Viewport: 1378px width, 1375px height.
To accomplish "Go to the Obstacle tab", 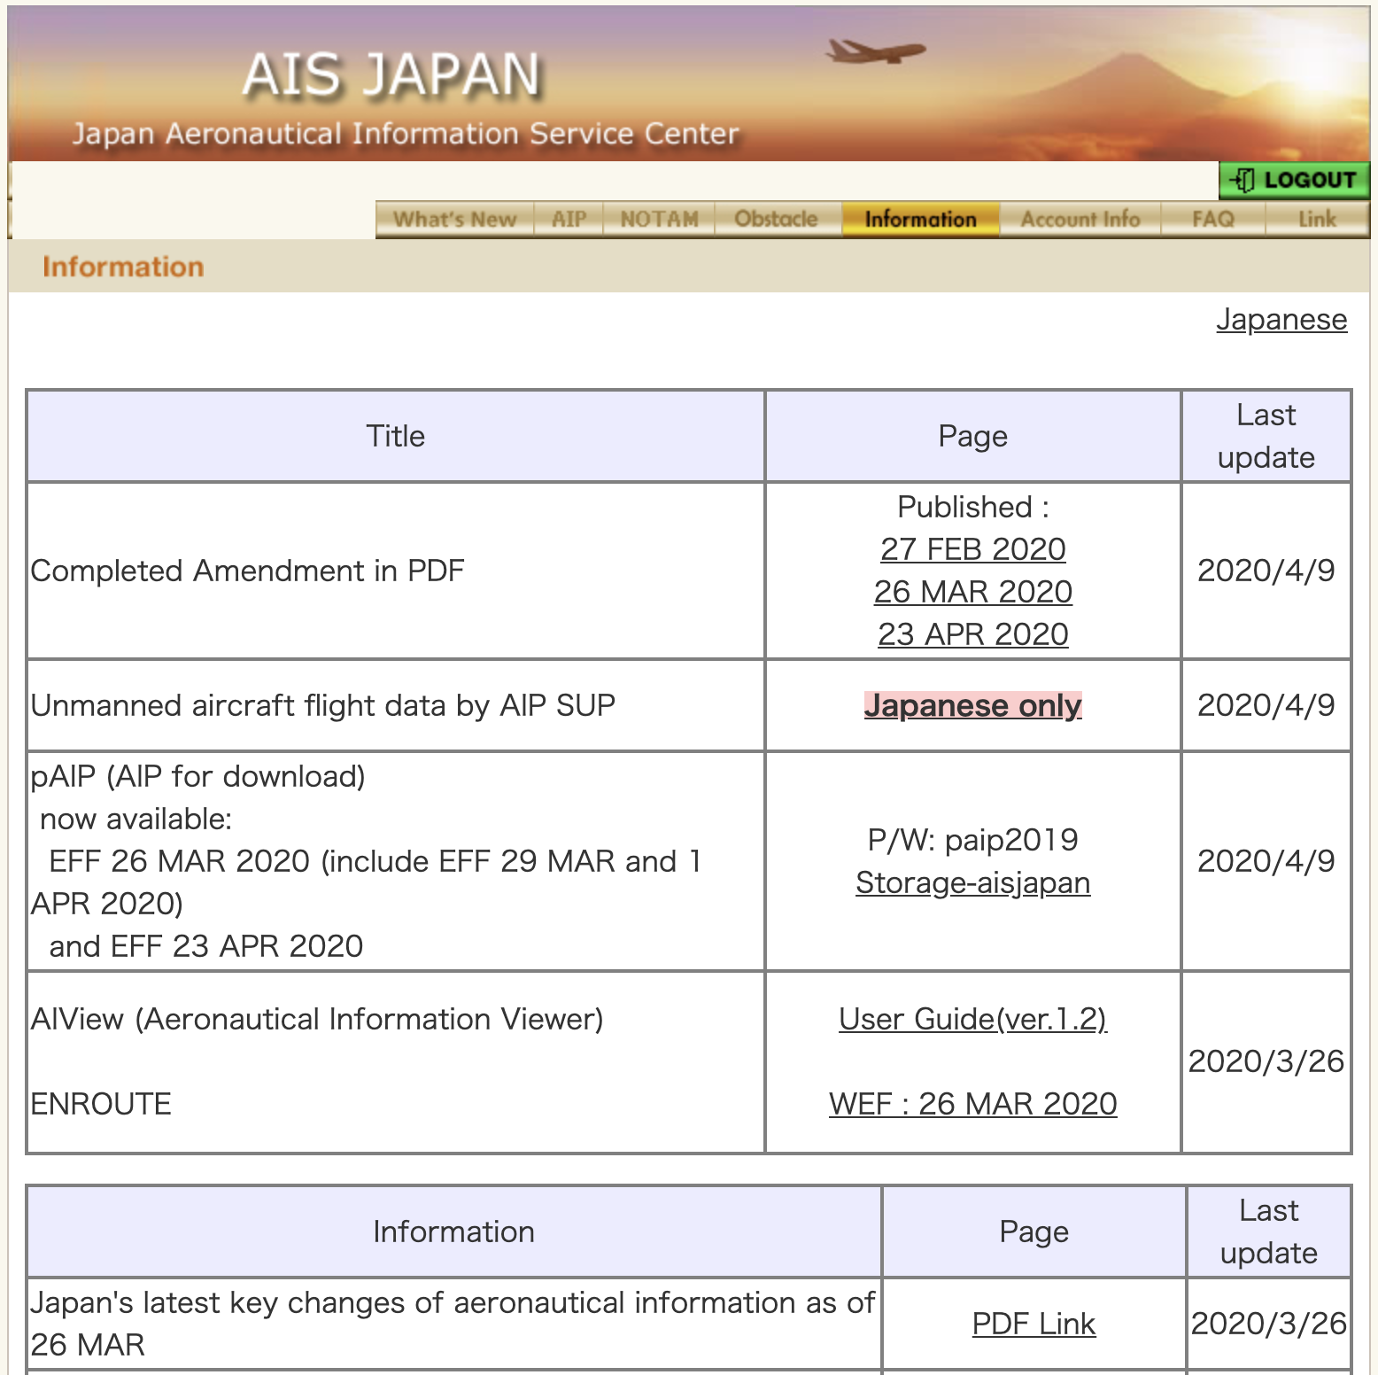I will 777,219.
